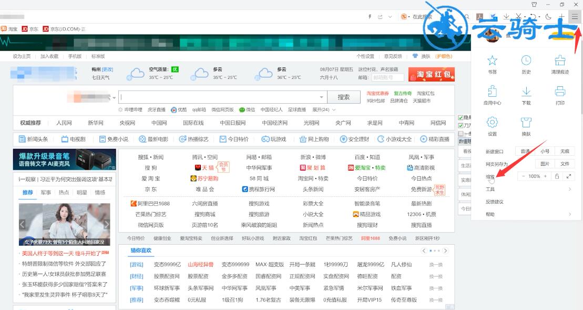Click the fullscreen expand arrows icon
Screen dimensions: 583x310
pyautogui.click(x=568, y=176)
